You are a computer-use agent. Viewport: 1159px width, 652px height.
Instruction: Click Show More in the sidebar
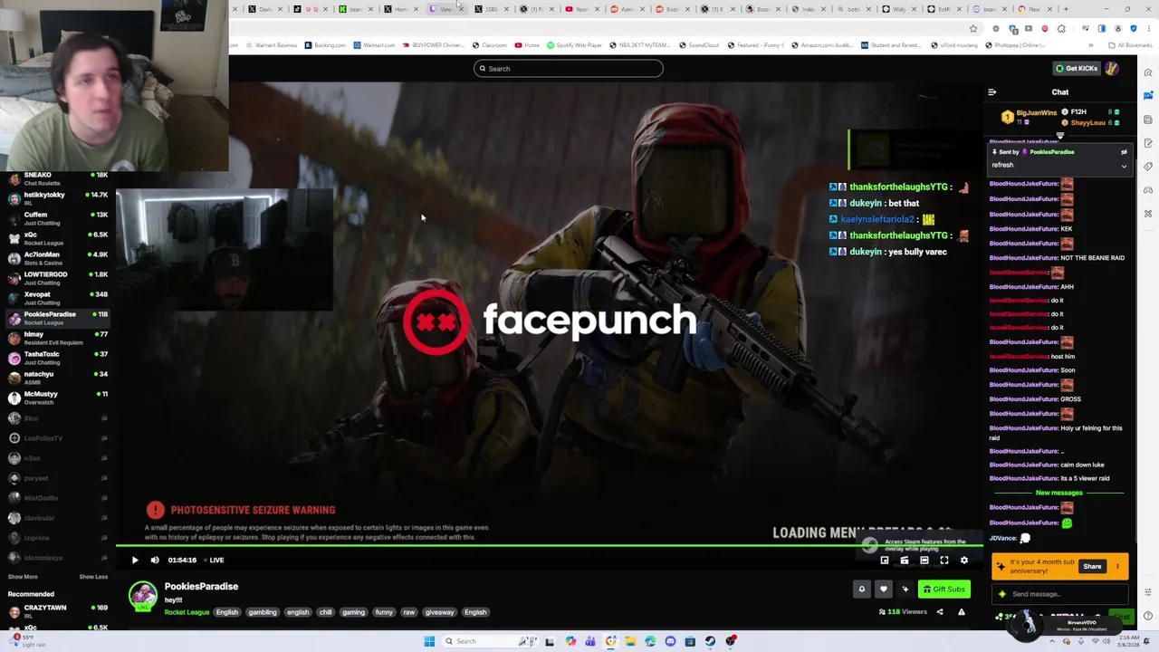[23, 577]
